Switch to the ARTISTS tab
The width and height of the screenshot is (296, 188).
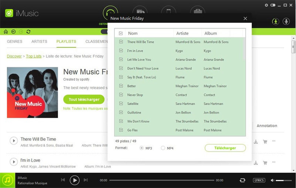(39, 41)
